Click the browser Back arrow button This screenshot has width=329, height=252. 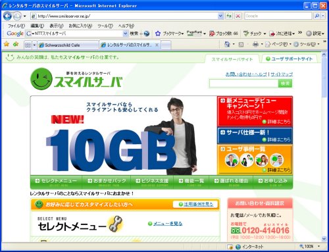(x=7, y=16)
